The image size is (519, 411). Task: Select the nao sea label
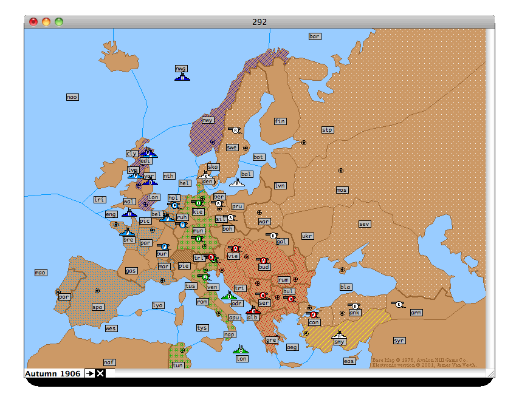tap(72, 97)
